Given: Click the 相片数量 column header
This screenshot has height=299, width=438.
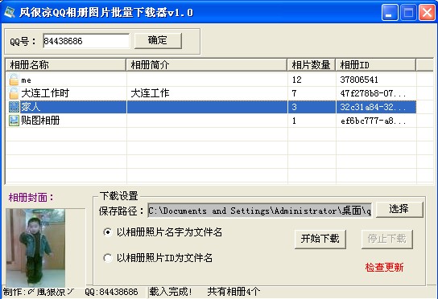Looking at the screenshot, I should (x=312, y=65).
